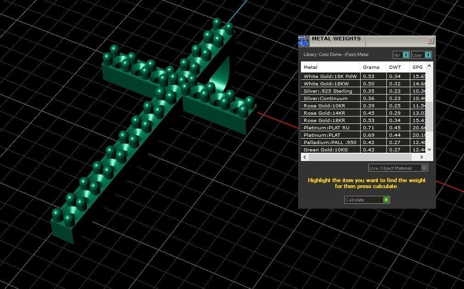Select the Platinum:PLAT RU row
This screenshot has width=464, height=289.
point(363,128)
